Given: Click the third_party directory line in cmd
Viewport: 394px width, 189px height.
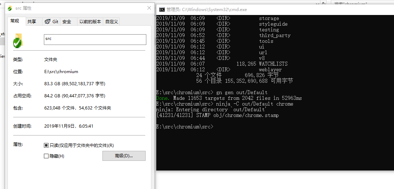Looking at the screenshot, I should point(223,35).
